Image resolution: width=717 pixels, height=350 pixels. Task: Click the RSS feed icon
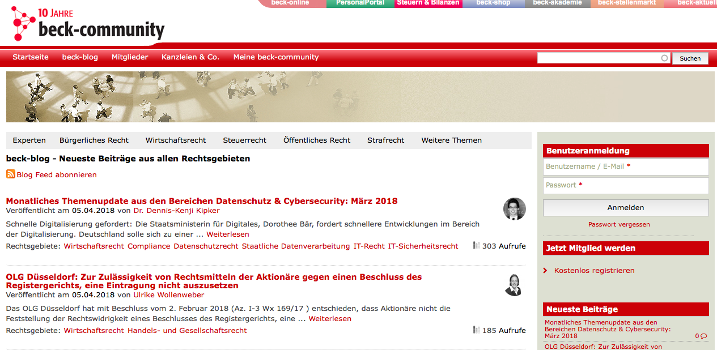coord(10,174)
